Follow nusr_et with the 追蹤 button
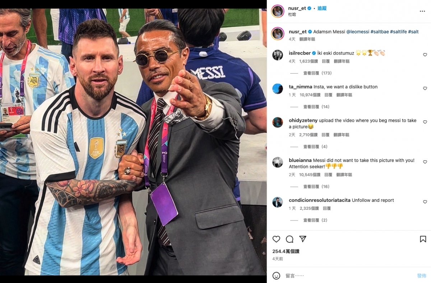Viewport: 431px width, 283px height. click(322, 8)
